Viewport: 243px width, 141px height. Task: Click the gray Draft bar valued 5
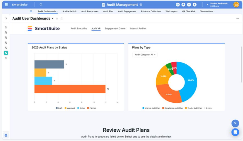point(49,64)
